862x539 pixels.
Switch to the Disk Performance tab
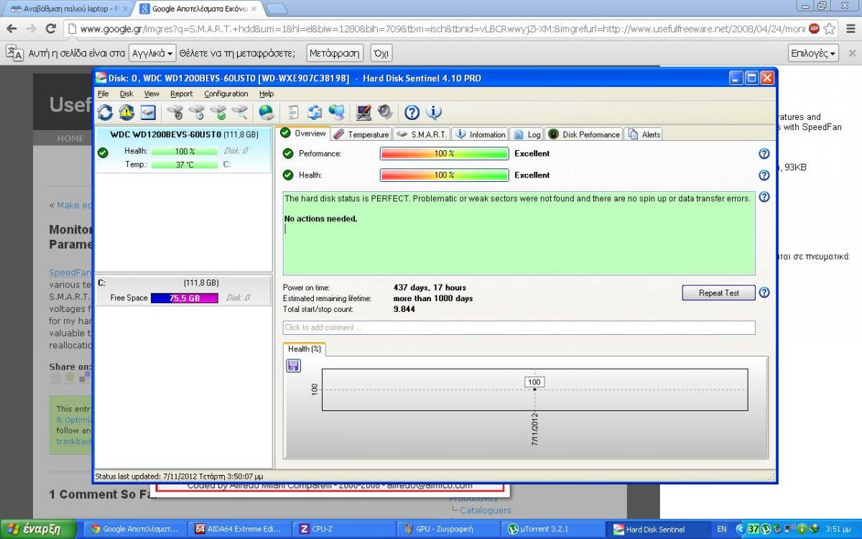tap(583, 134)
